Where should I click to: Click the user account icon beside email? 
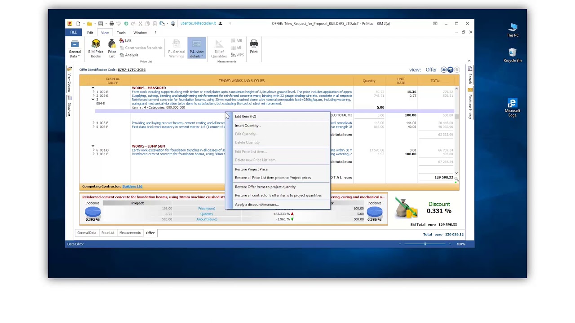[x=220, y=23]
